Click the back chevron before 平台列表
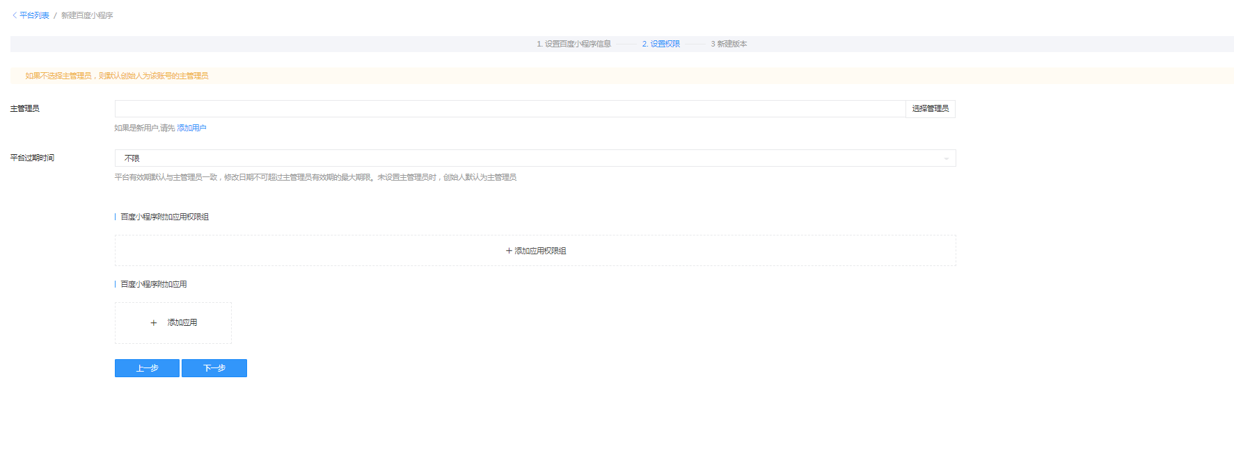1234x455 pixels. (15, 15)
